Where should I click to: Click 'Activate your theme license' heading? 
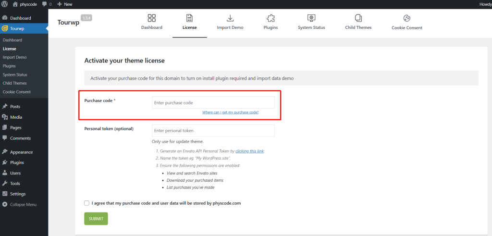coord(124,61)
